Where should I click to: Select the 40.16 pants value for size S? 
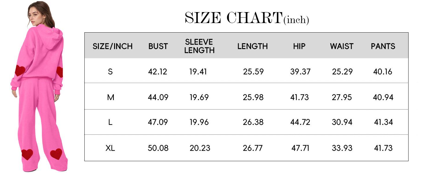click(383, 72)
